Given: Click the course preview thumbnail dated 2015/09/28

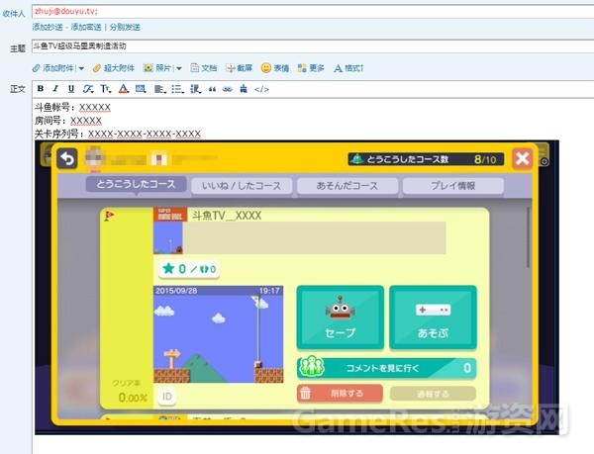Looking at the screenshot, I should point(219,334).
